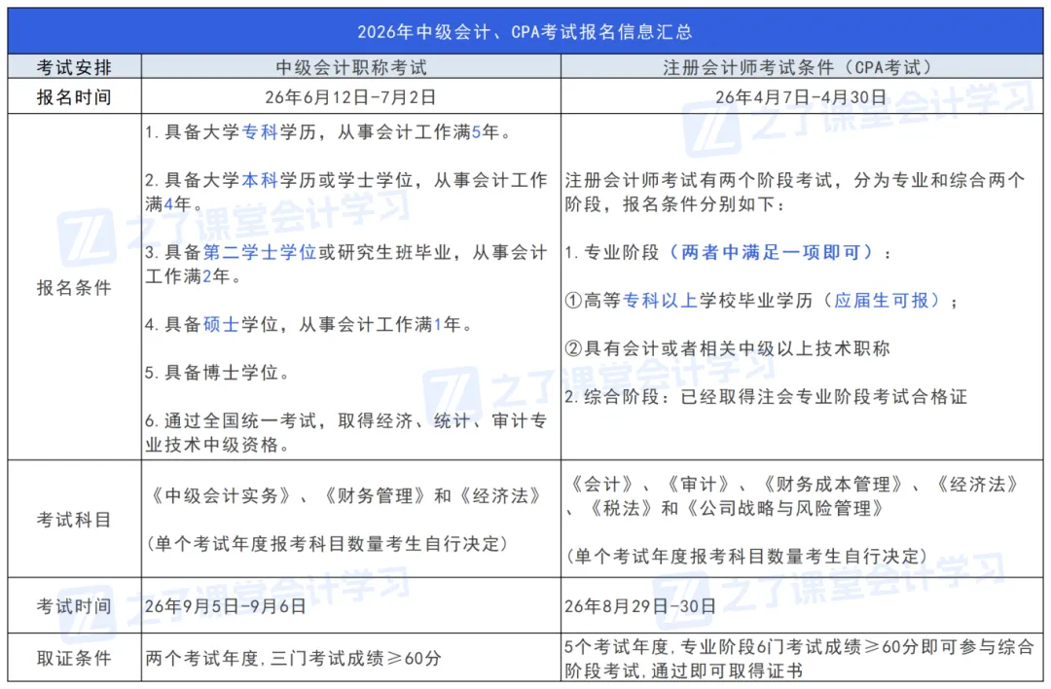Select the CPA note 单个考试年度报考科目数量考生自行决定

pos(746,556)
